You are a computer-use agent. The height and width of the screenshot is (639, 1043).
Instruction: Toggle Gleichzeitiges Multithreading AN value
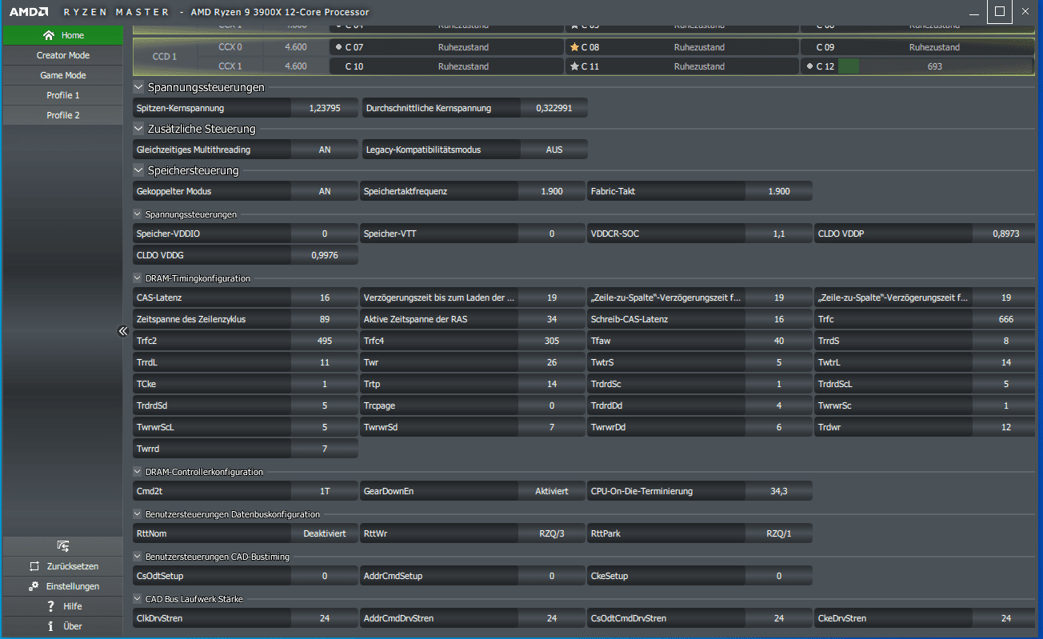click(x=325, y=150)
